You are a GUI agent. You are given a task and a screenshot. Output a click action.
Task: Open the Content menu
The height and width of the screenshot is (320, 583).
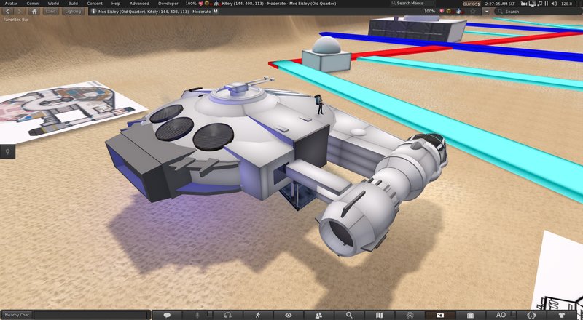click(x=95, y=4)
